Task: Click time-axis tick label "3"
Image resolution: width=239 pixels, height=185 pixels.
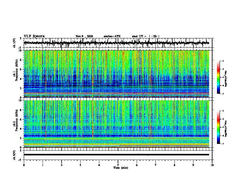Action: pyautogui.click(x=80, y=165)
